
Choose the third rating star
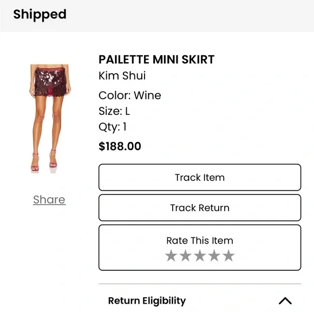coord(200,256)
